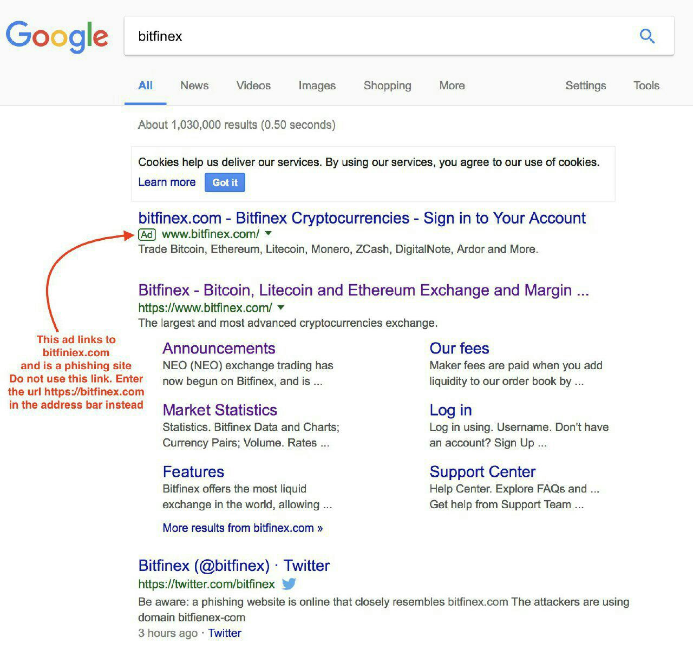This screenshot has width=693, height=650.
Task: Click 'Statistics. Bitfinex Data and Charts' snippet
Action: point(251,435)
